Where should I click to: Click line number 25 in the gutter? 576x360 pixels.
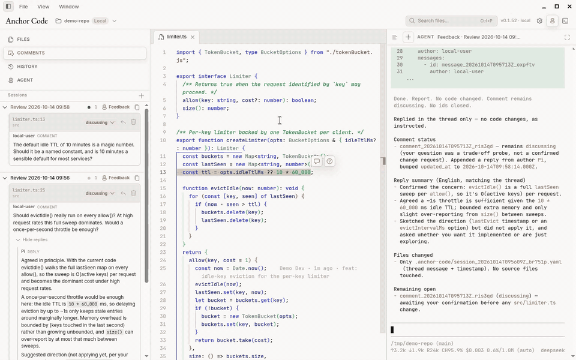(163, 269)
